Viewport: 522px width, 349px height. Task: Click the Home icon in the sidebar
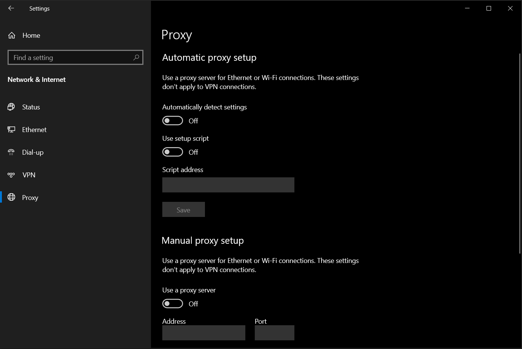(11, 35)
